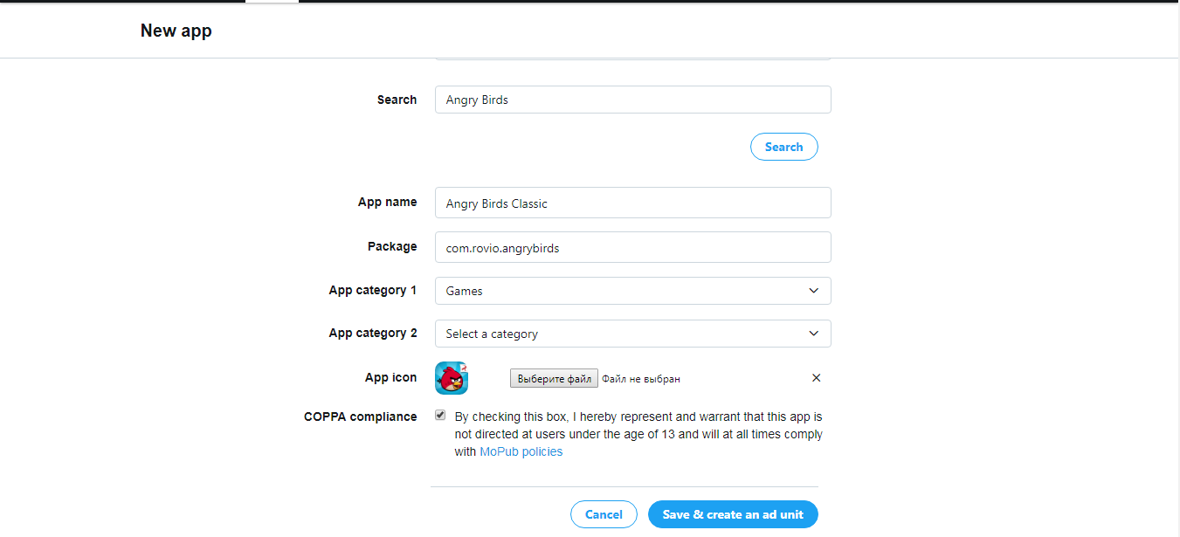Click the 'Выберите файл' file chooser button

[x=554, y=378]
